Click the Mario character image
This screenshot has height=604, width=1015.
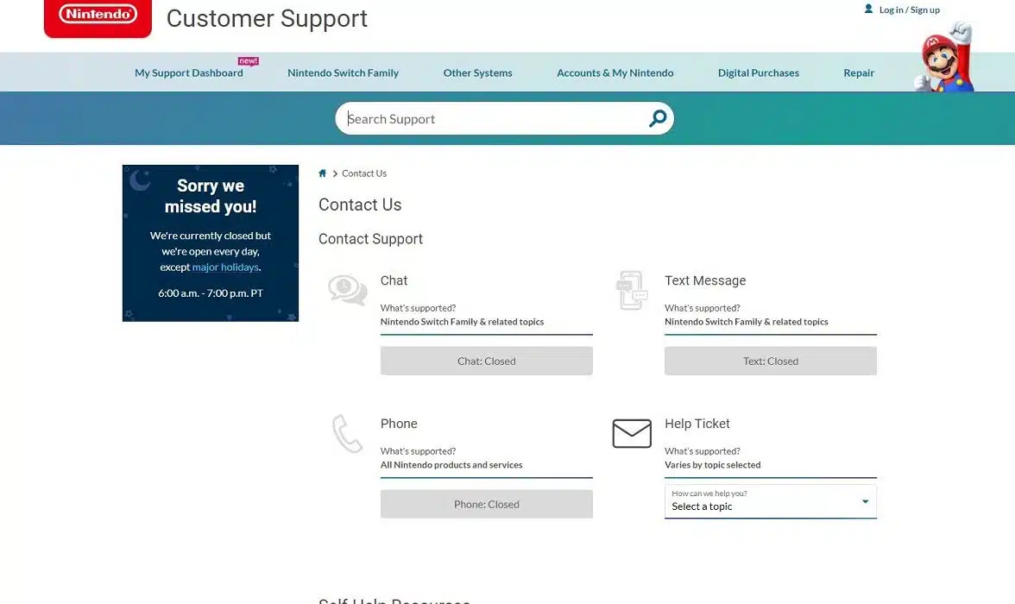(x=945, y=59)
